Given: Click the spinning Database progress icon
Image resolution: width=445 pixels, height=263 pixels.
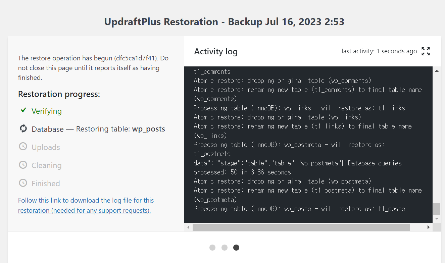Looking at the screenshot, I should coord(23,128).
